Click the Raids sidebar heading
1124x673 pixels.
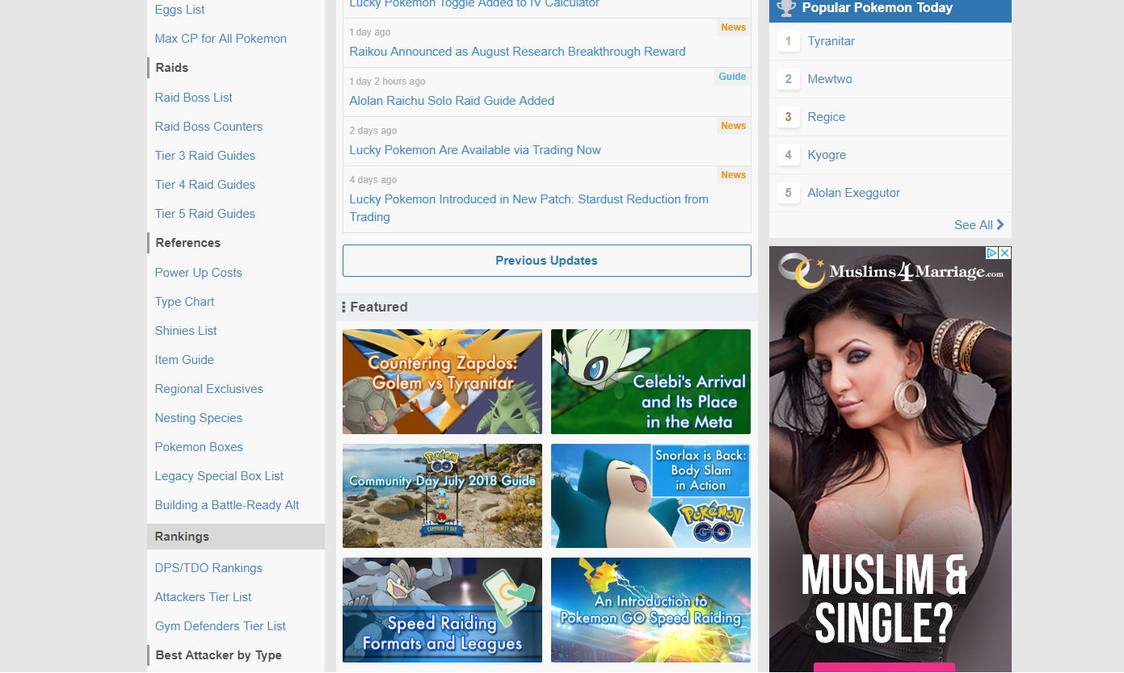(x=172, y=68)
